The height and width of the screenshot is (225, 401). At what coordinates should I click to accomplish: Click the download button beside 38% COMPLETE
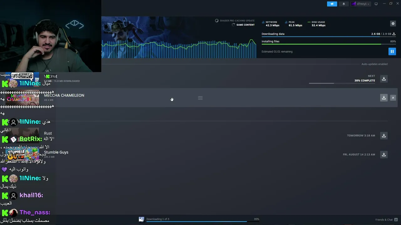click(x=384, y=79)
